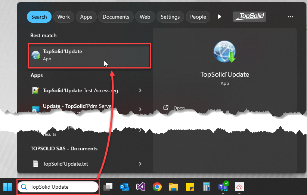Expand TopSolid'Update.txt options chevron
This screenshot has height=195, width=307.
(140, 164)
